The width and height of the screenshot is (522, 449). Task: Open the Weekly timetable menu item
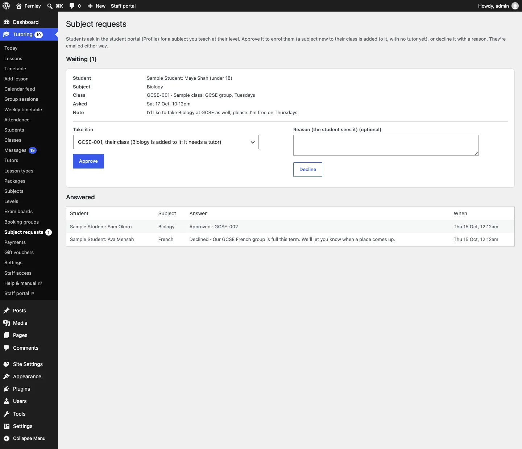(23, 109)
